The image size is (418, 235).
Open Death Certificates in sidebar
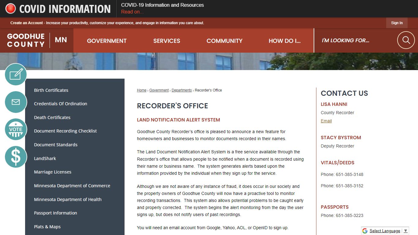point(52,117)
